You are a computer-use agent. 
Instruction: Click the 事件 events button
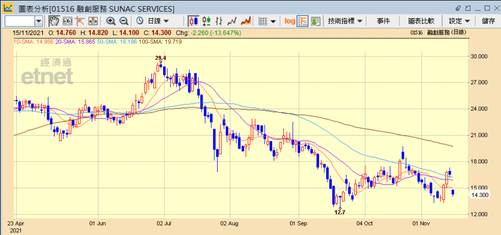pyautogui.click(x=383, y=21)
